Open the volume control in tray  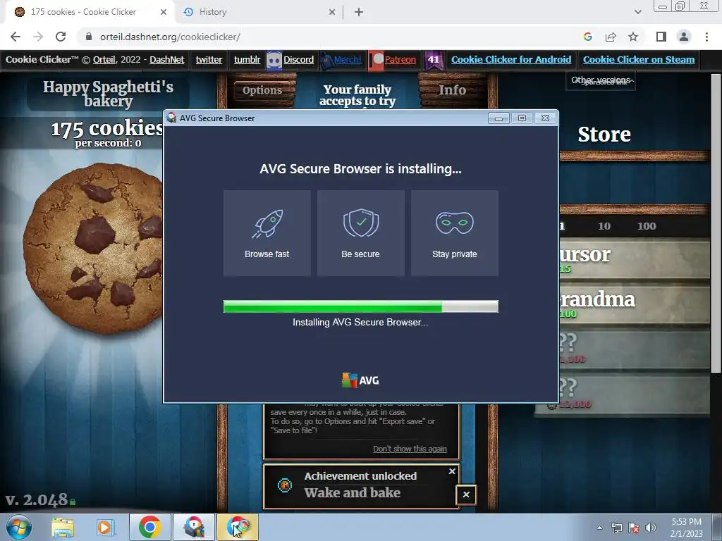tap(651, 528)
